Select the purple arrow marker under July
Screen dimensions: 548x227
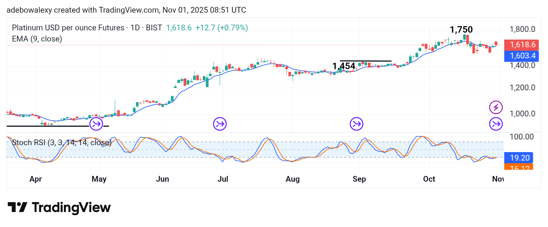pos(219,124)
